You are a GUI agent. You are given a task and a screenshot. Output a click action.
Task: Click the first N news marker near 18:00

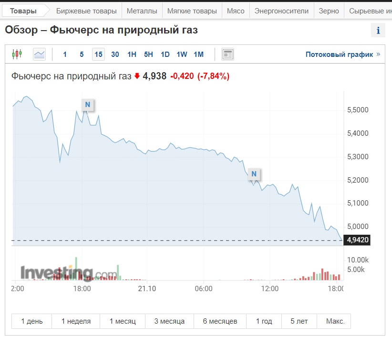coord(87,104)
